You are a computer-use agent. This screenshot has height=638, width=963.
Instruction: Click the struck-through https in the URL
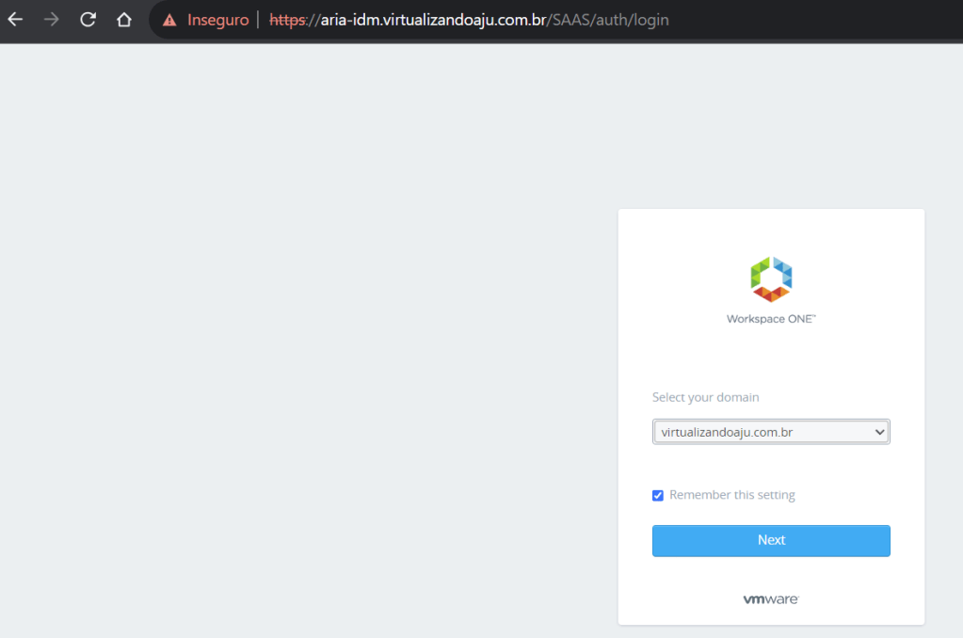(287, 20)
